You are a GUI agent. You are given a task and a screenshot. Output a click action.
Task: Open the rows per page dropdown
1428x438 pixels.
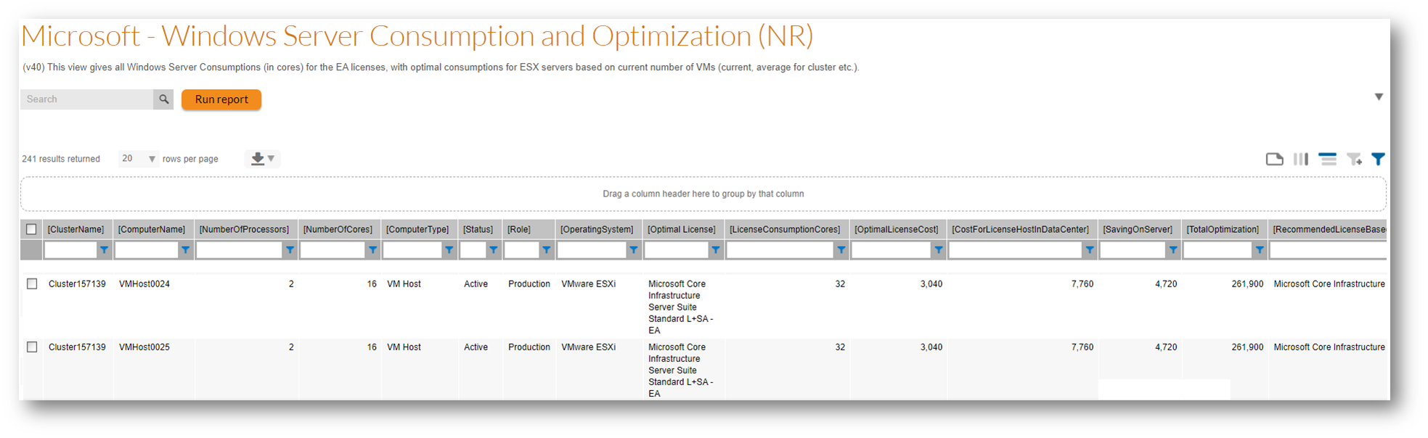[138, 159]
